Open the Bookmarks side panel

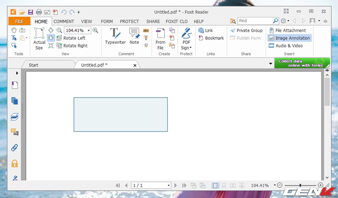(15, 85)
